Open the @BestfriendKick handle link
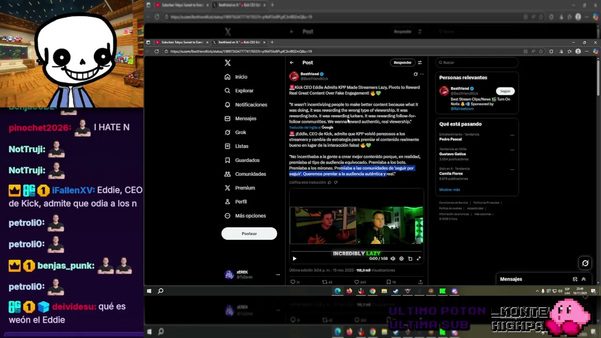Image resolution: width=601 pixels, height=338 pixels. (314, 79)
